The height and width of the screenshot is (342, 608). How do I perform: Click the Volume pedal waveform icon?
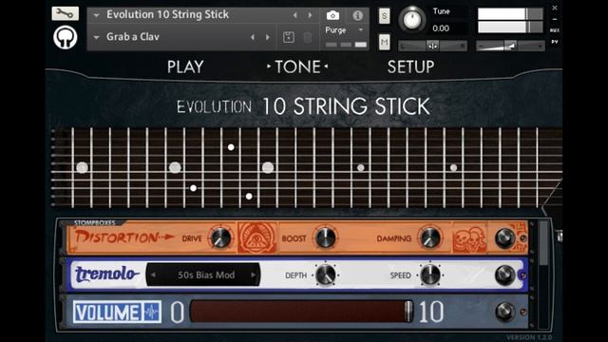tap(152, 312)
